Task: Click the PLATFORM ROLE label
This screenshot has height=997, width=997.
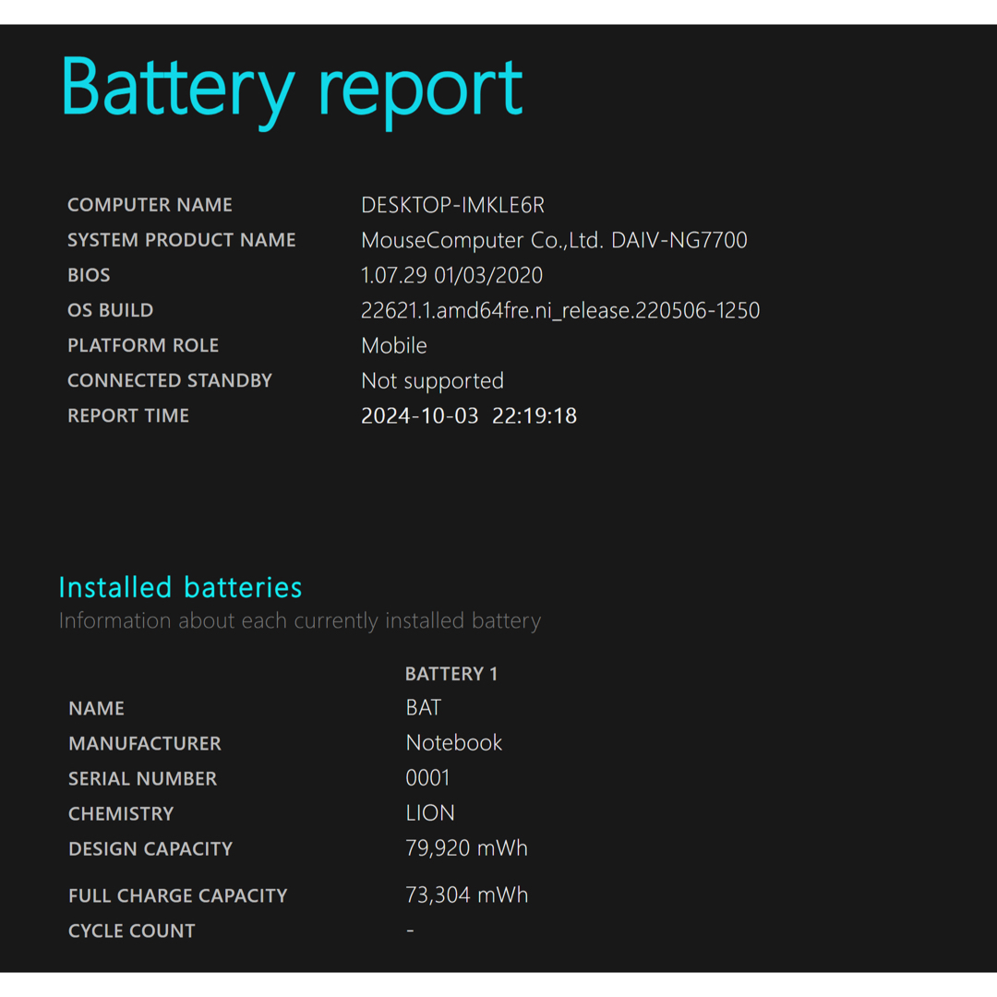Action: tap(143, 345)
